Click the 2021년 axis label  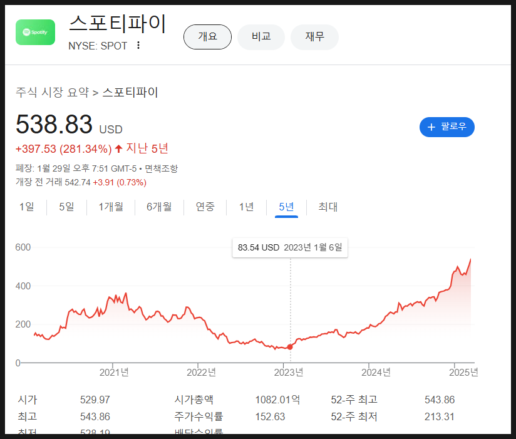(114, 372)
